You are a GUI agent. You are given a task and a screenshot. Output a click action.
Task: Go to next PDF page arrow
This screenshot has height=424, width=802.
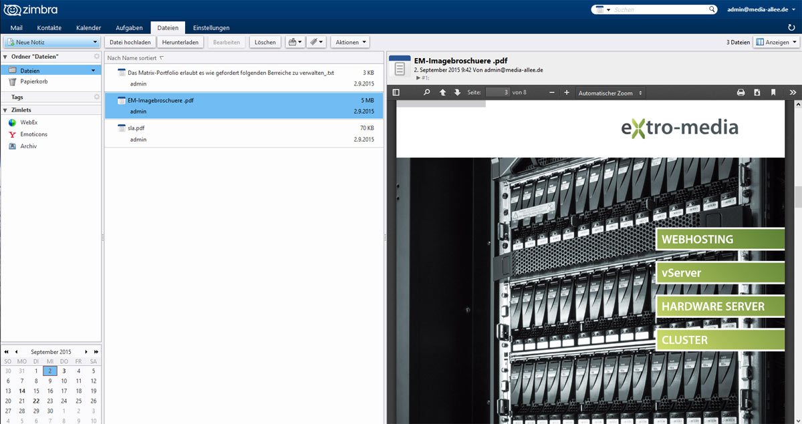tap(457, 93)
